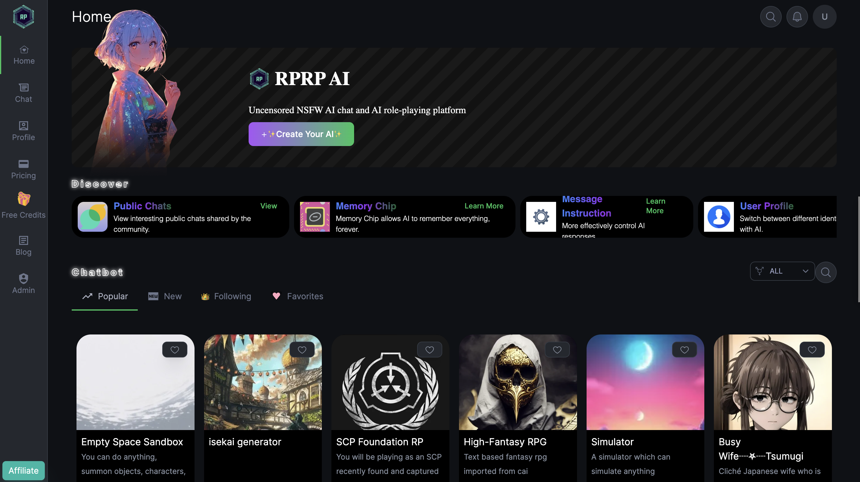
Task: Click the Affiliate button
Action: [x=23, y=470]
